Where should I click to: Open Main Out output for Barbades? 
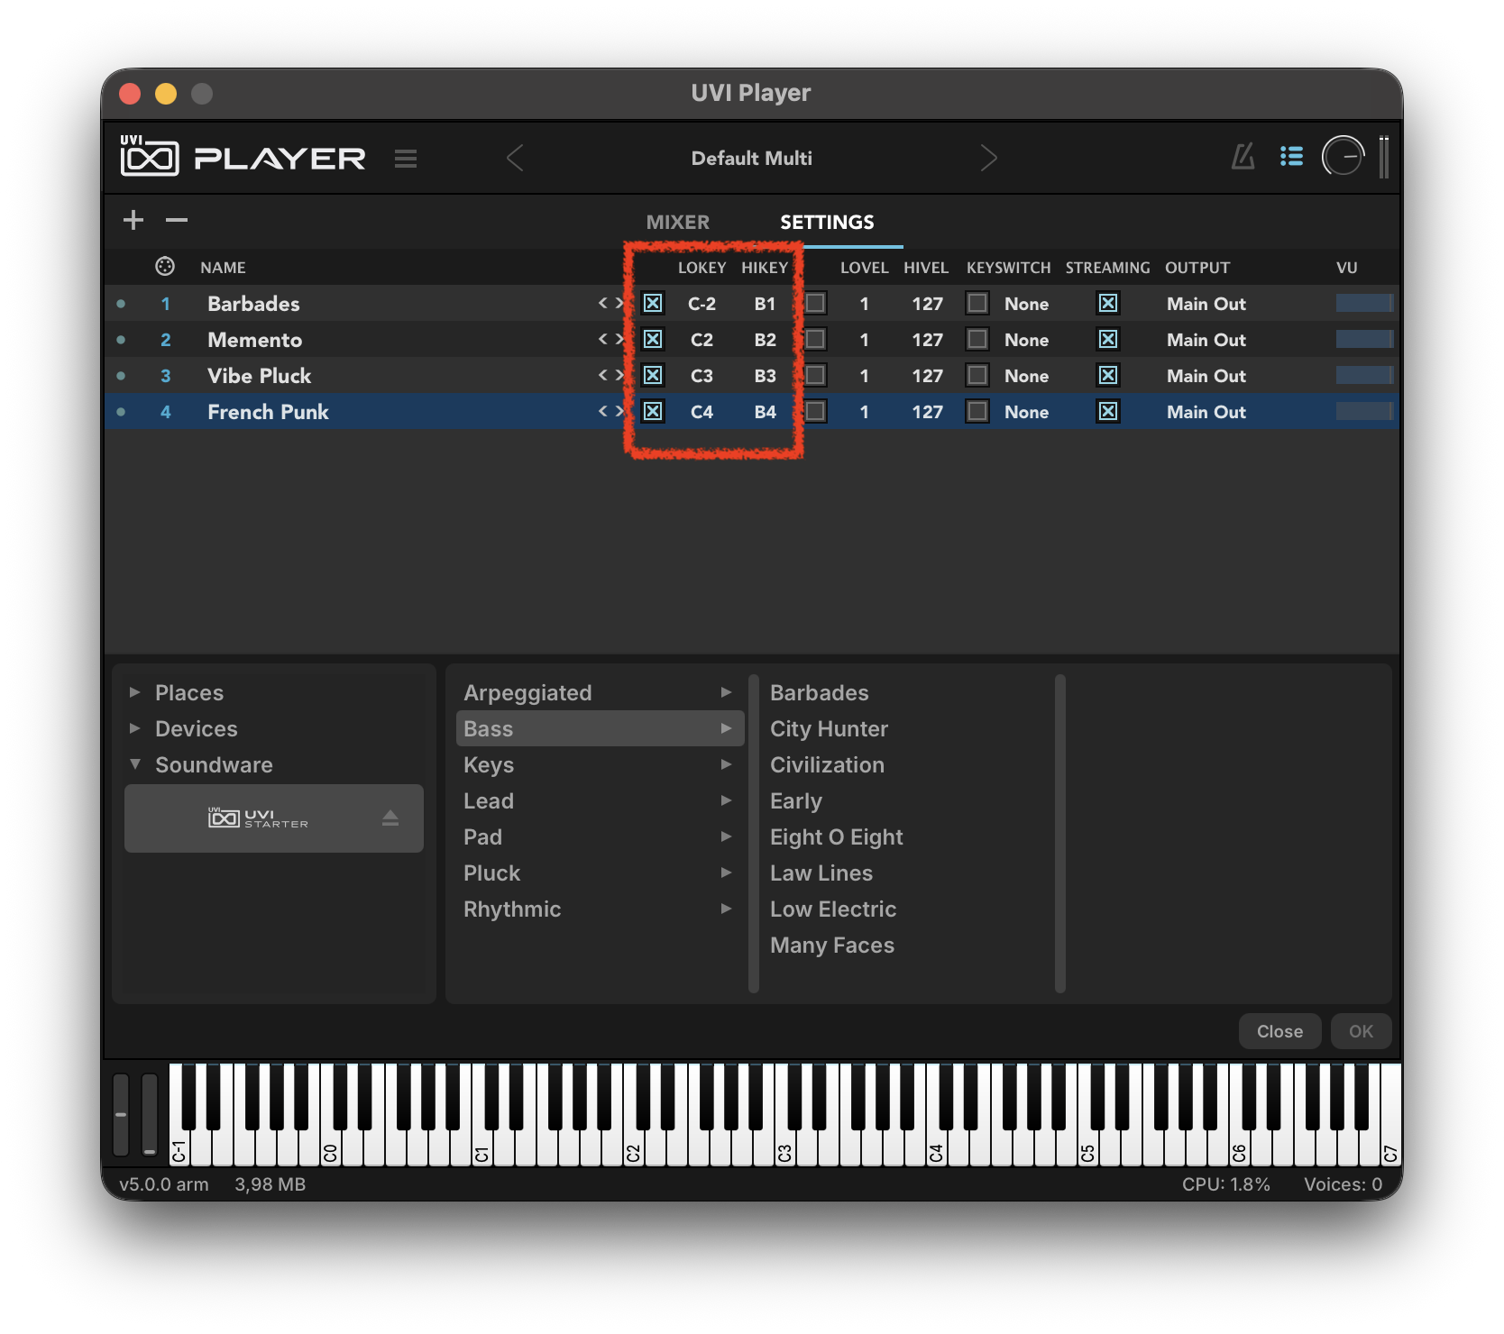pyautogui.click(x=1206, y=304)
